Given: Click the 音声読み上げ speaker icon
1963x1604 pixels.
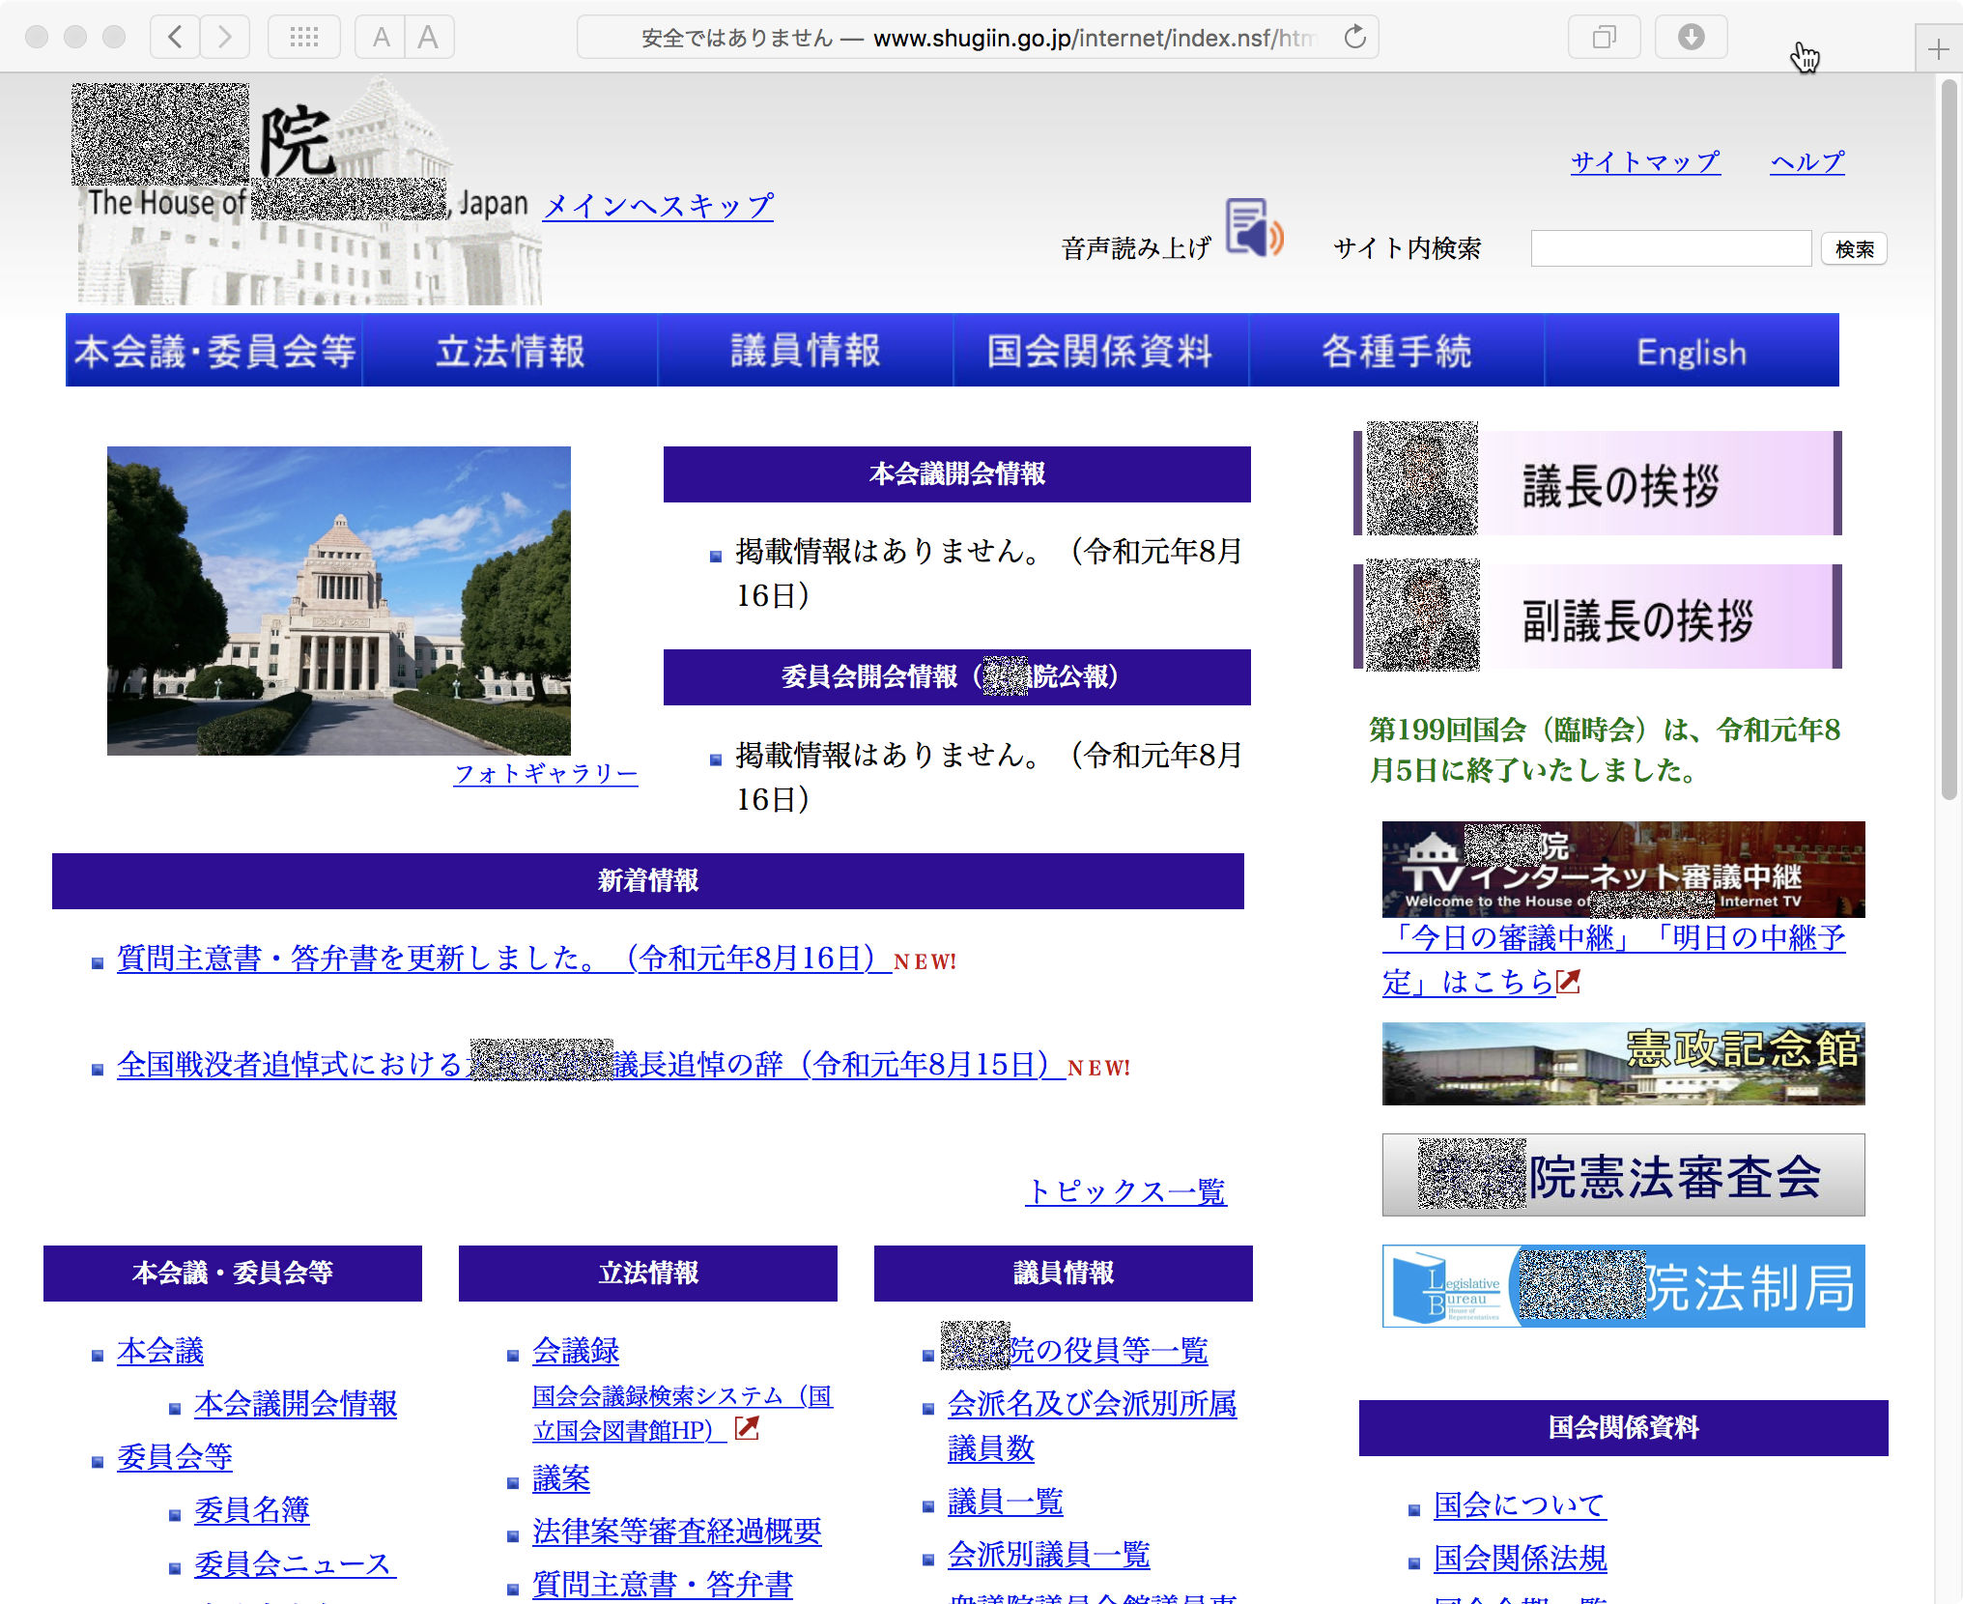Looking at the screenshot, I should coord(1254,229).
